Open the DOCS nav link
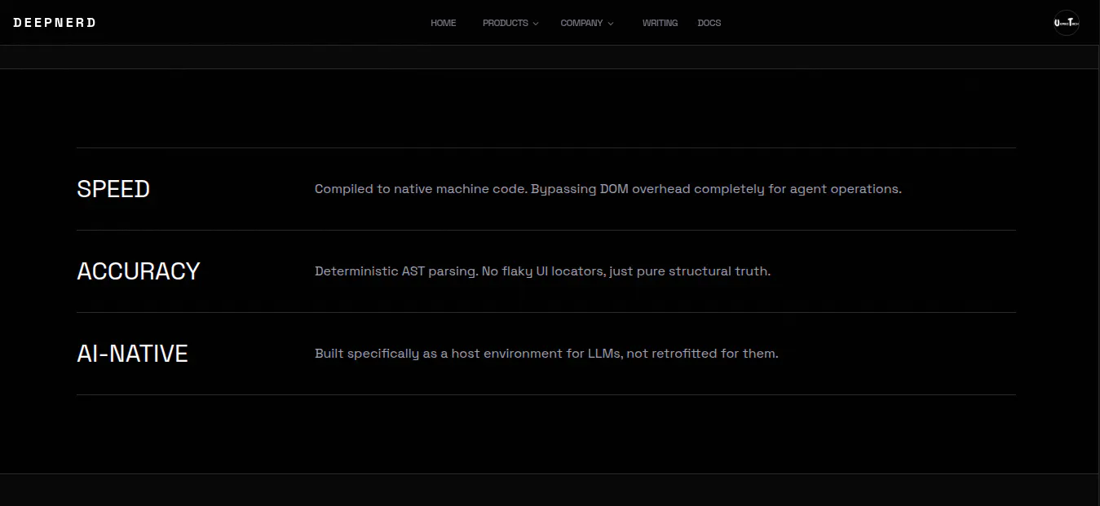The height and width of the screenshot is (506, 1100). (709, 23)
